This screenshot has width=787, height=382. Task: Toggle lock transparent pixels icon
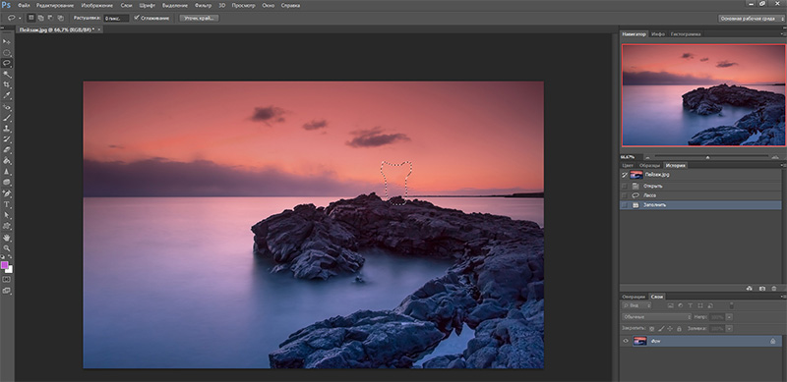pos(652,329)
